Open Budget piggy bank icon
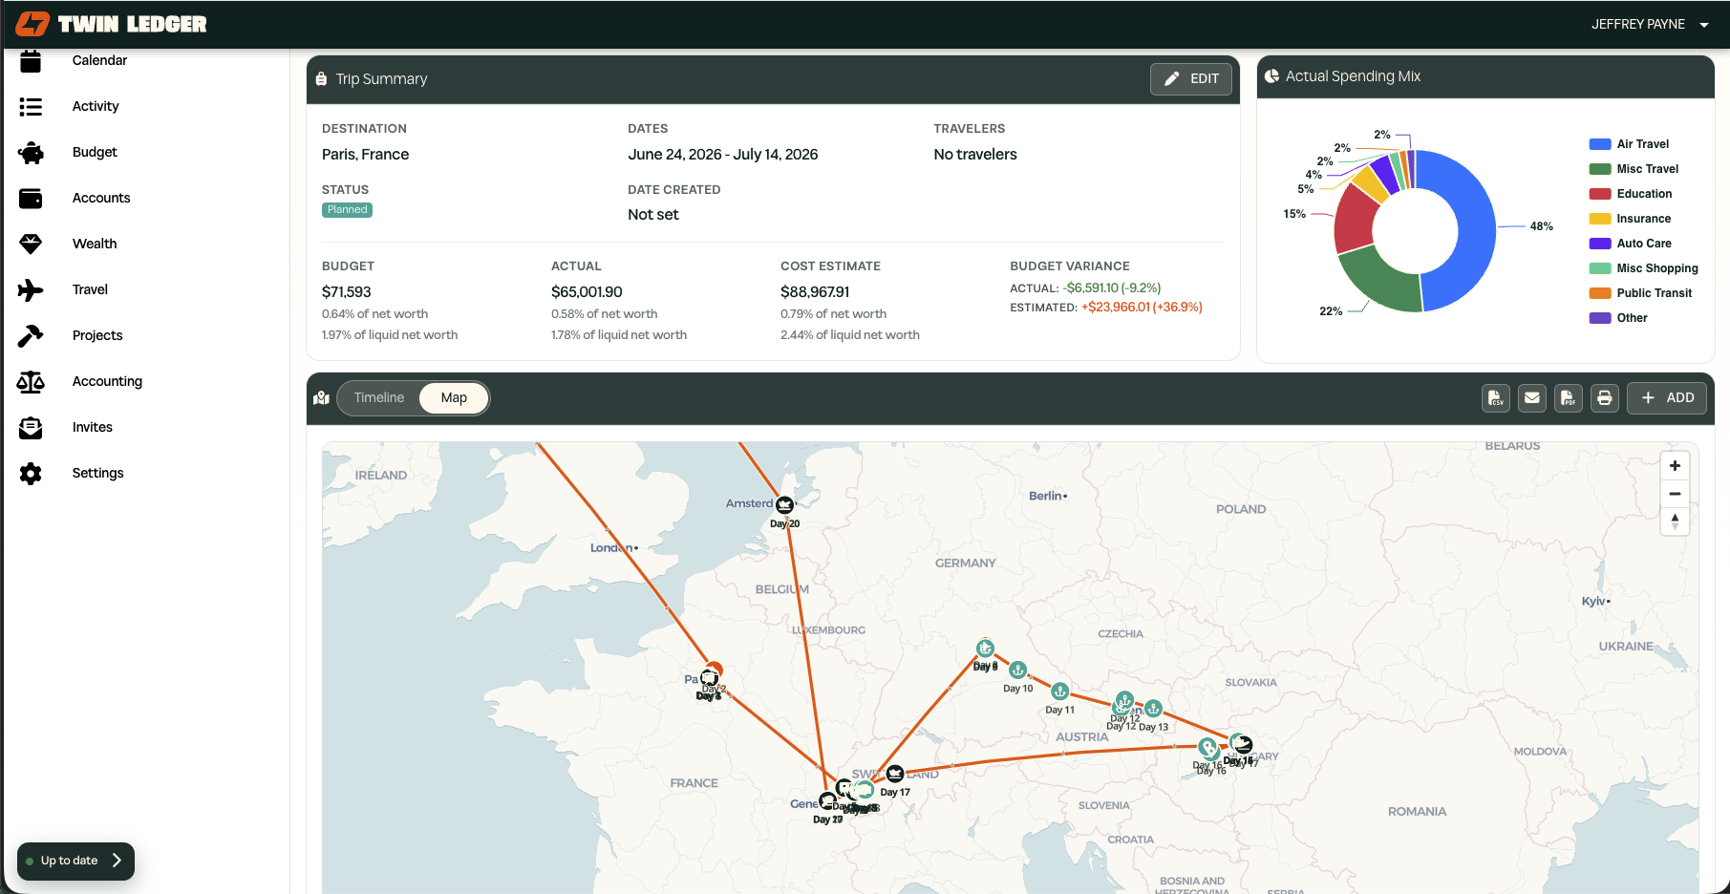Screen dimensions: 1730x894 pos(31,153)
